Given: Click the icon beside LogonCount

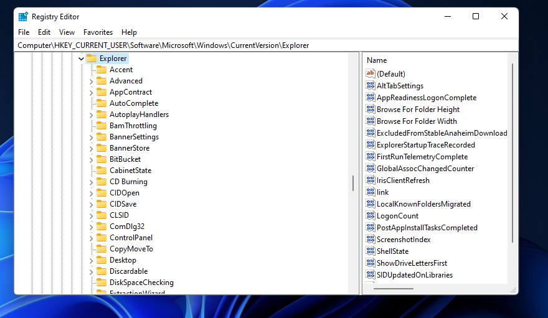Looking at the screenshot, I should tap(371, 215).
